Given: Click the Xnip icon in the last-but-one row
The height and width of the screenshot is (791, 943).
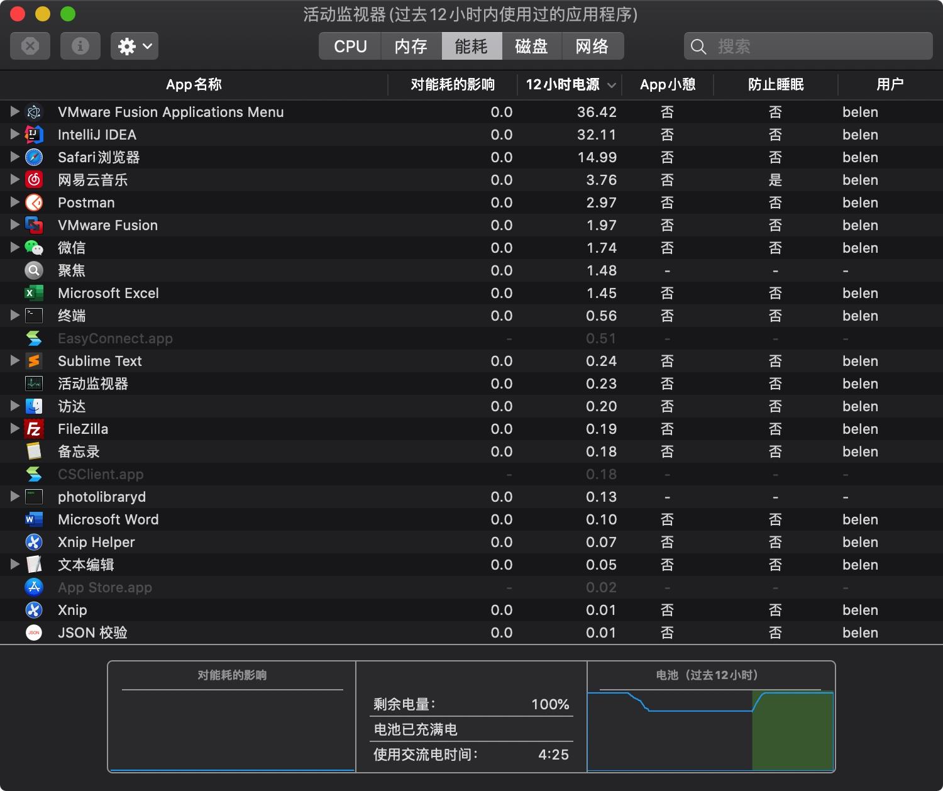Looking at the screenshot, I should pos(34,610).
